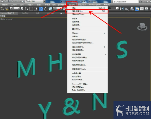Open the 动画 menu
This screenshot has height=119, width=151.
click(x=54, y=4)
